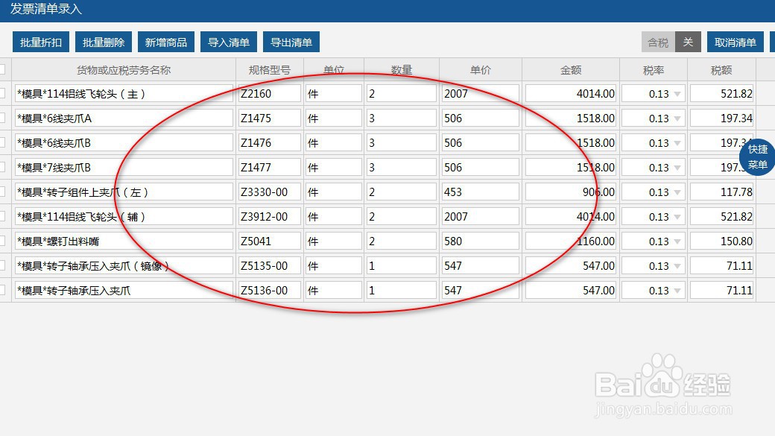Open tax rate dropdown for Z1475 row
The image size is (775, 436).
pos(677,119)
